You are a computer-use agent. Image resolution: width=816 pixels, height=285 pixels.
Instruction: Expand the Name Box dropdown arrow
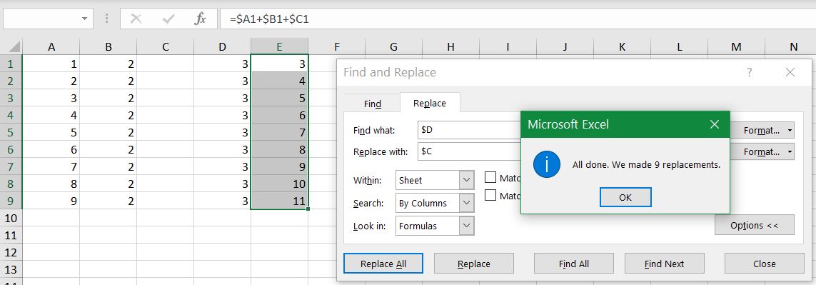[x=84, y=19]
